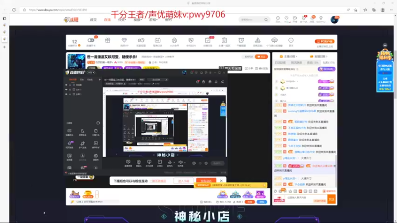
Task: Toggle visibility eye of 文本 1 source
Action: pyautogui.click(x=66, y=90)
